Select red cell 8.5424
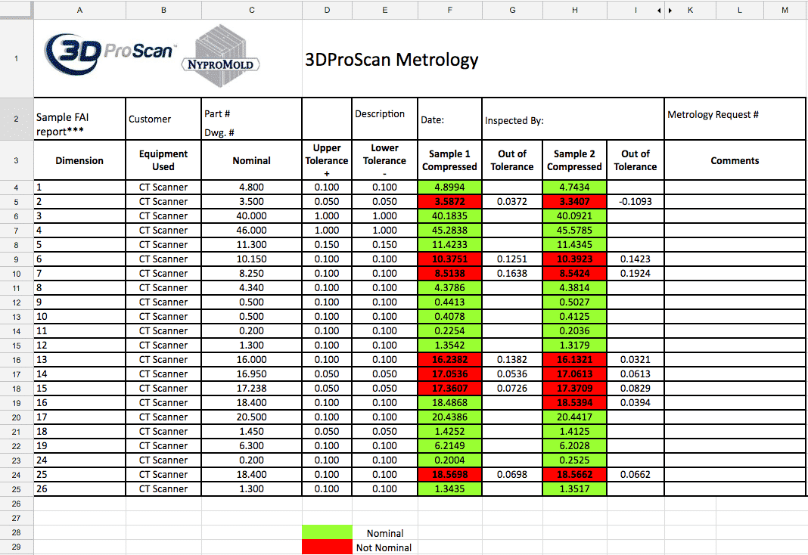Screen dimensions: 808x555 [574, 274]
